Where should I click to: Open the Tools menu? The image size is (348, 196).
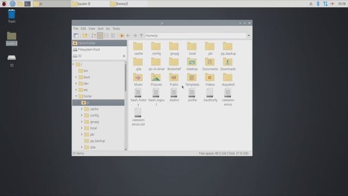[116, 29]
